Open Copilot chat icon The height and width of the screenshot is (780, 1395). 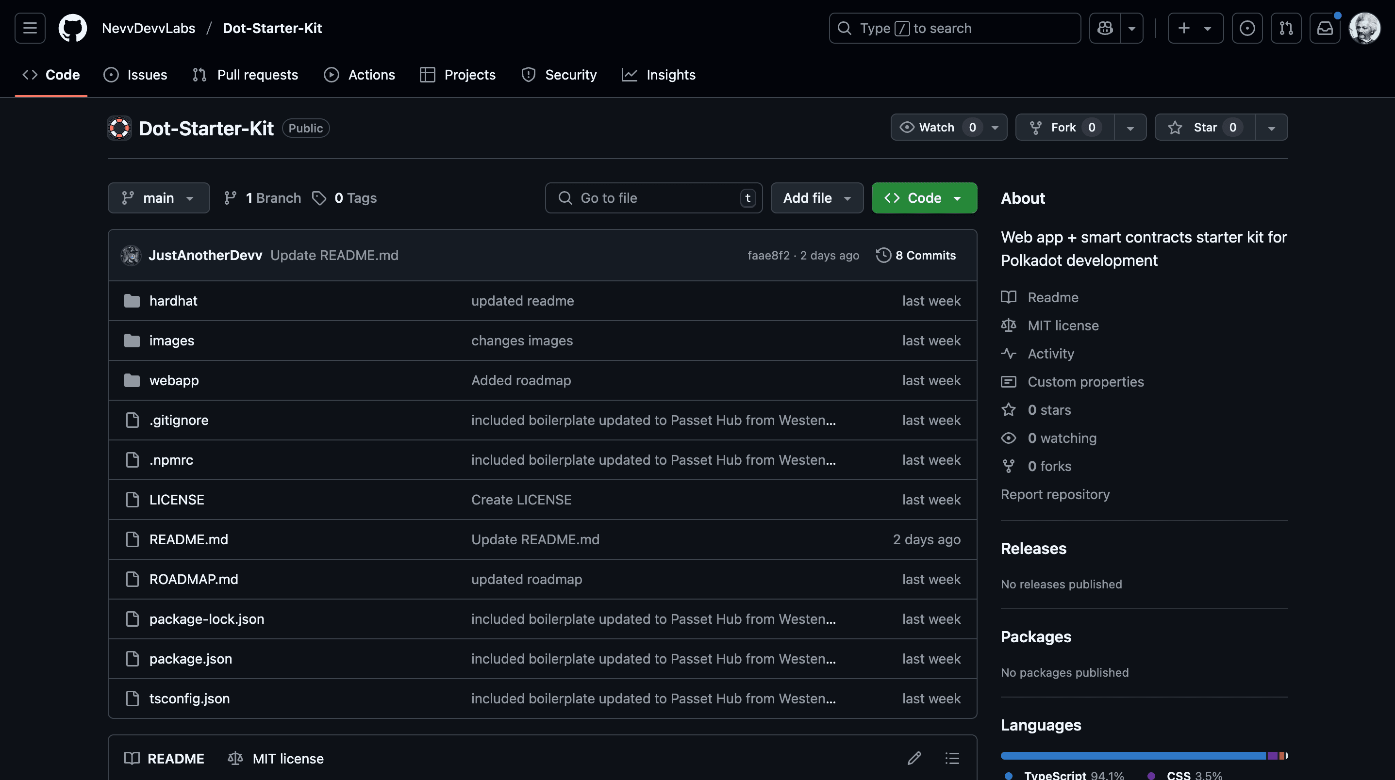click(1105, 28)
